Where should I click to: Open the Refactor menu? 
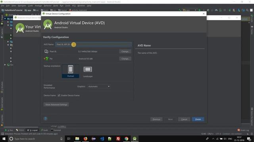pos(48,6)
